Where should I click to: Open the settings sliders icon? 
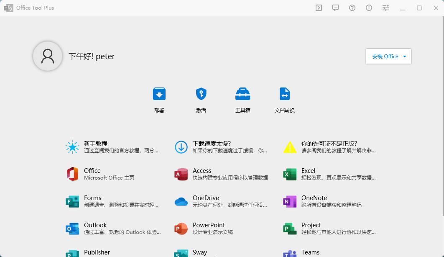pos(385,8)
